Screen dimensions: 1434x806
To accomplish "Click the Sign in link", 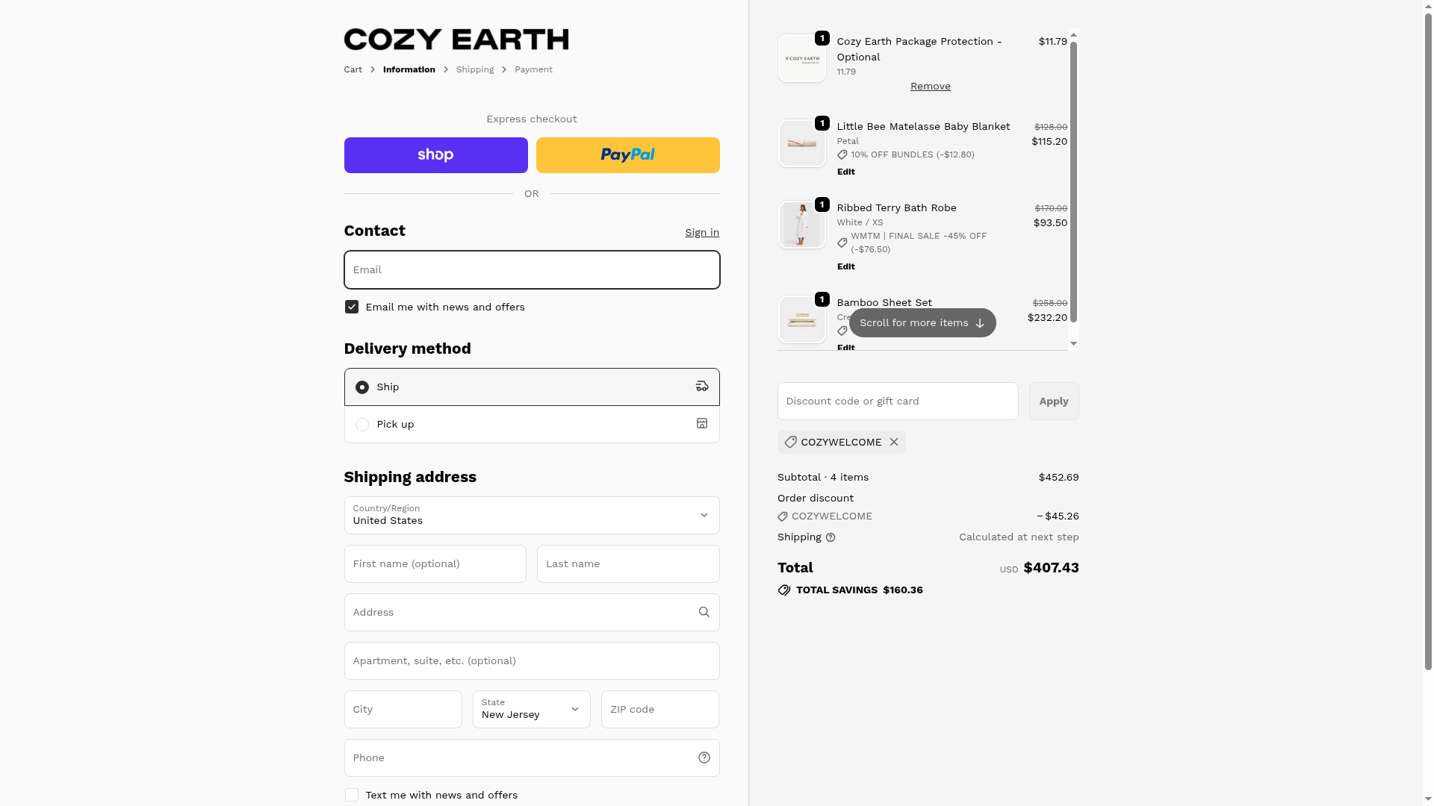I will [x=702, y=232].
